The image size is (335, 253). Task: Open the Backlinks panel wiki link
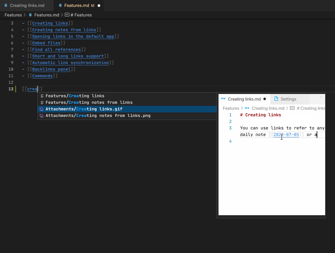pos(51,69)
